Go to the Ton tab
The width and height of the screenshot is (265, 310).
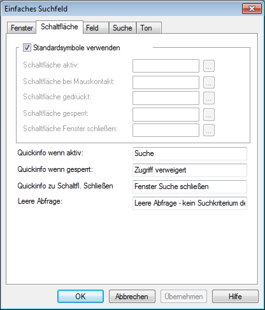click(149, 28)
